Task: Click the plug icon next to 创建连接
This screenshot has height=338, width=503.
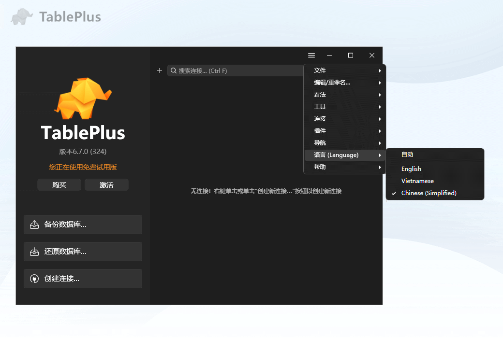Action: [33, 278]
